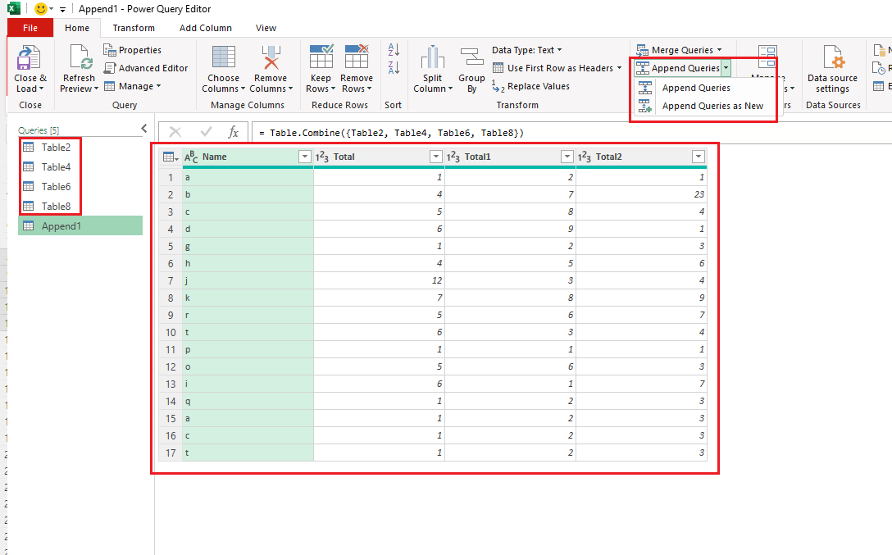Expand the Append Queries dropdown arrow
892x555 pixels.
pyautogui.click(x=726, y=68)
